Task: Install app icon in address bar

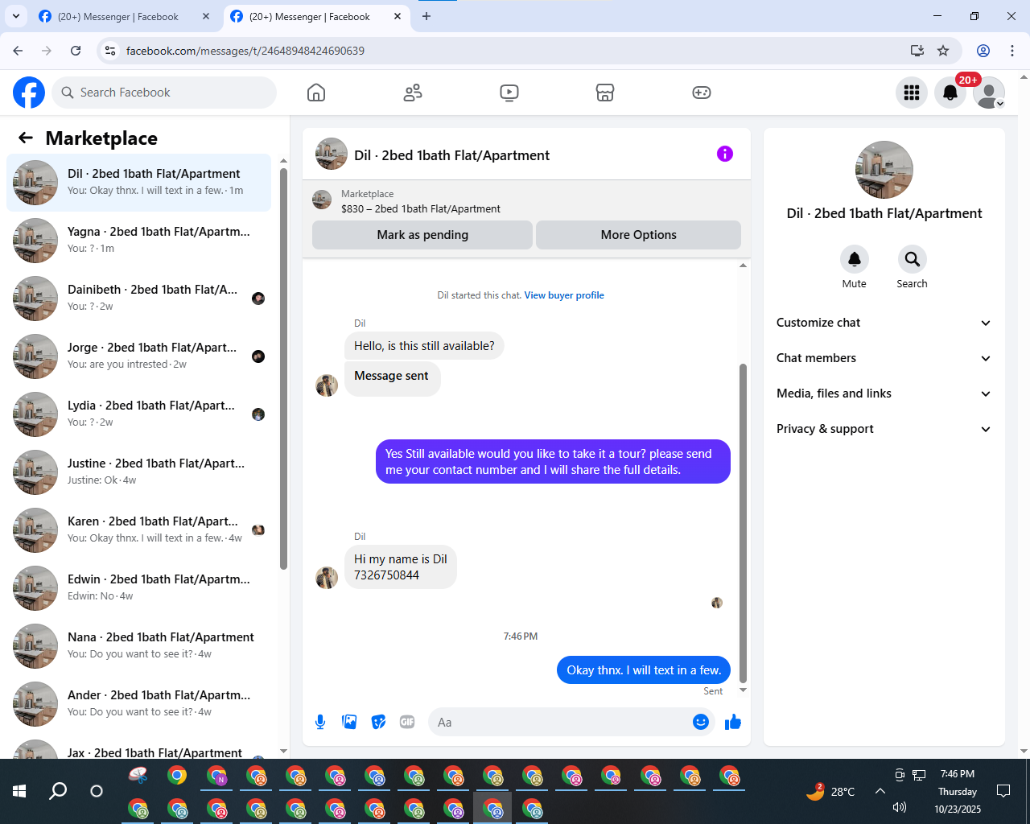Action: [917, 51]
